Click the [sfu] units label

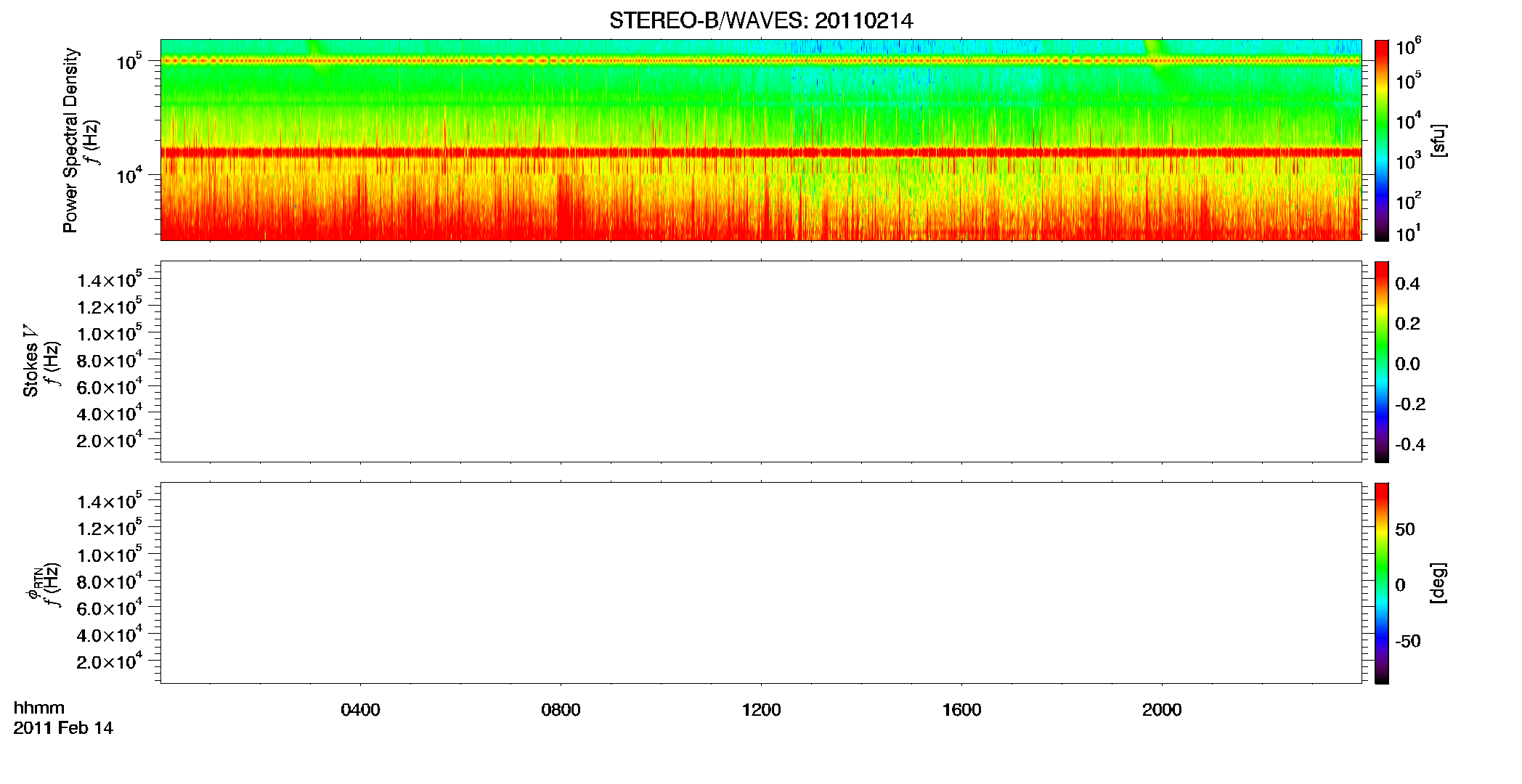(1438, 141)
